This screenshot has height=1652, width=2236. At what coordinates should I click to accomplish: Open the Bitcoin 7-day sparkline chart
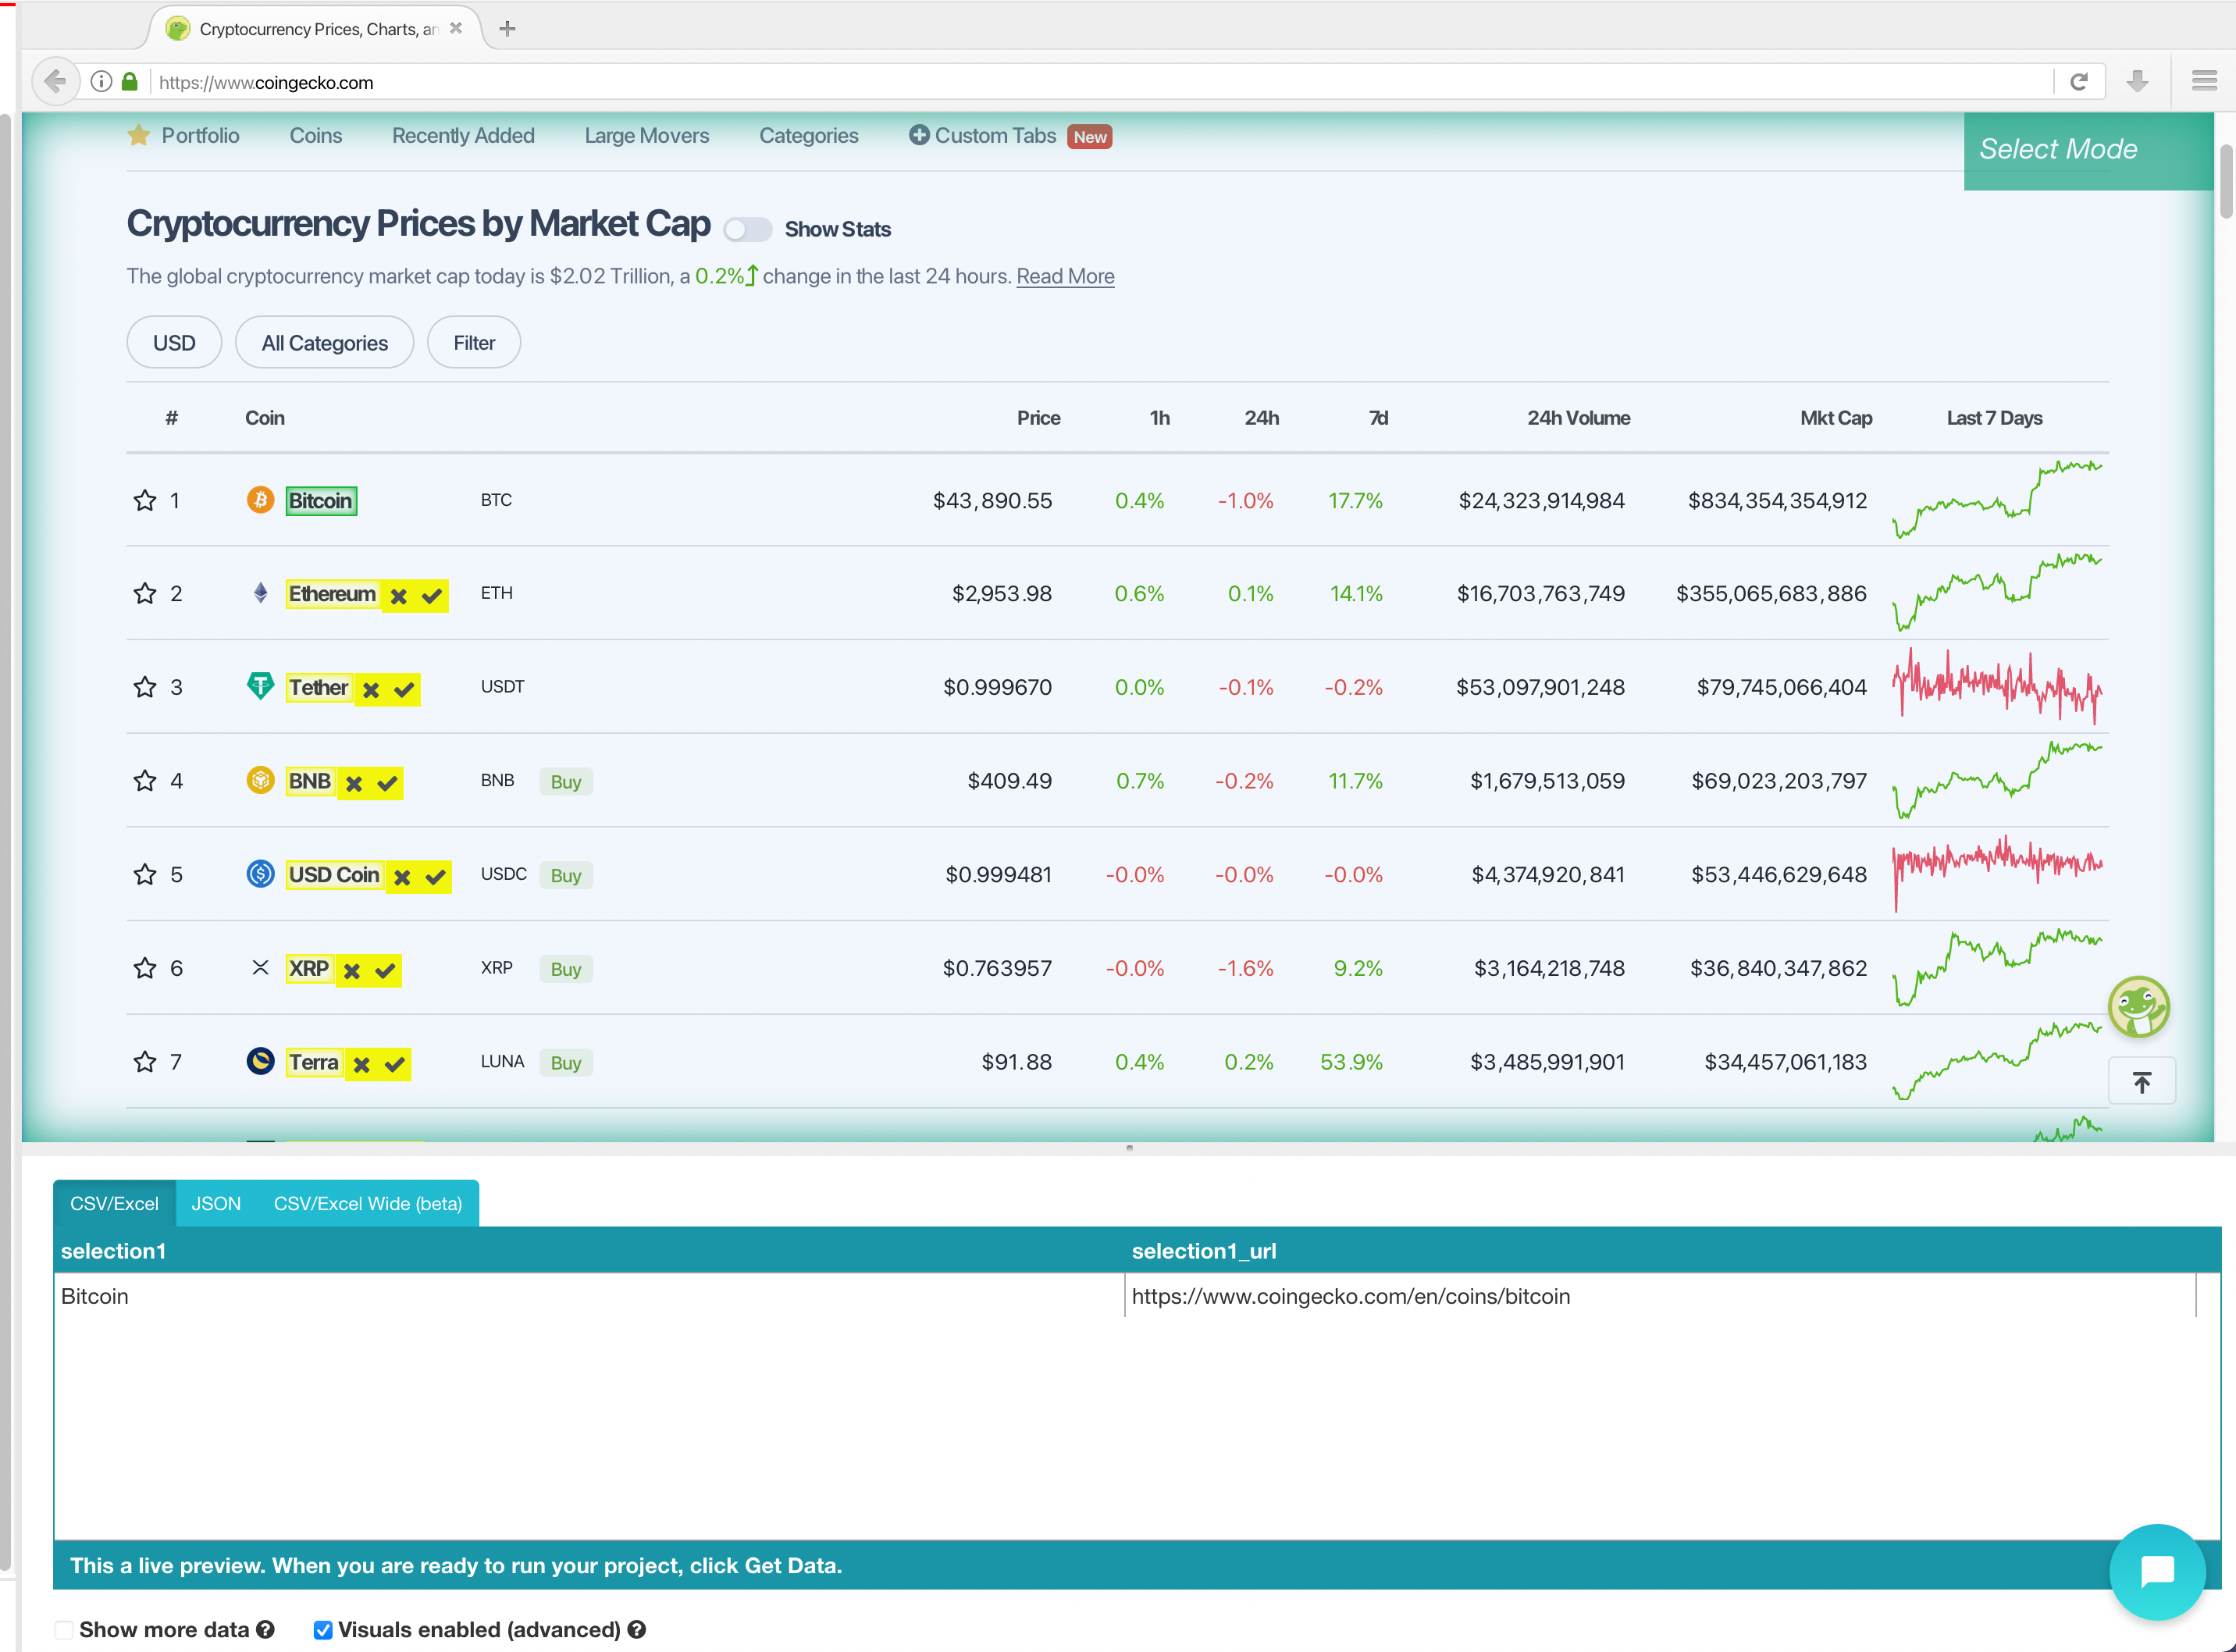[x=1997, y=498]
